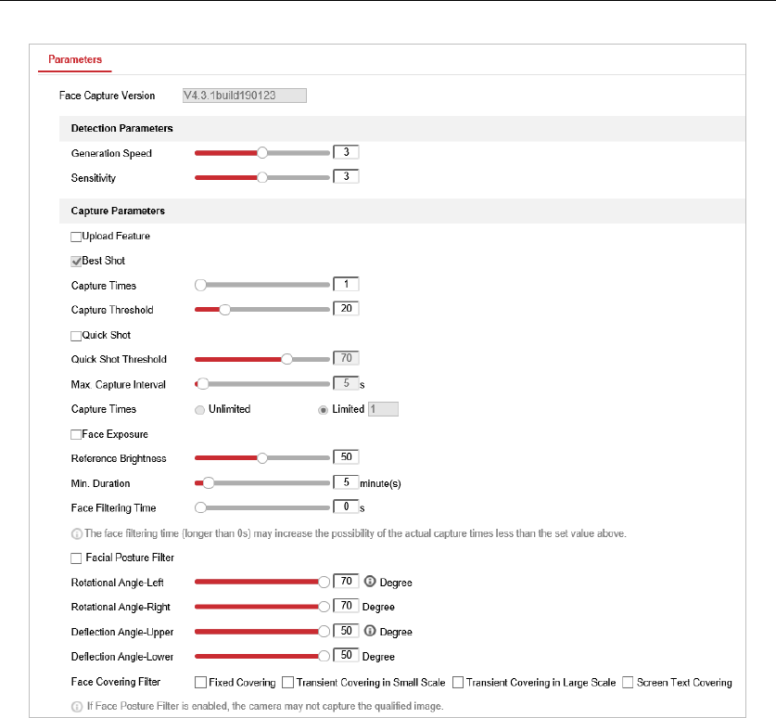Click the Rotational Angle-Left degree value box
The height and width of the screenshot is (718, 776).
(x=346, y=582)
